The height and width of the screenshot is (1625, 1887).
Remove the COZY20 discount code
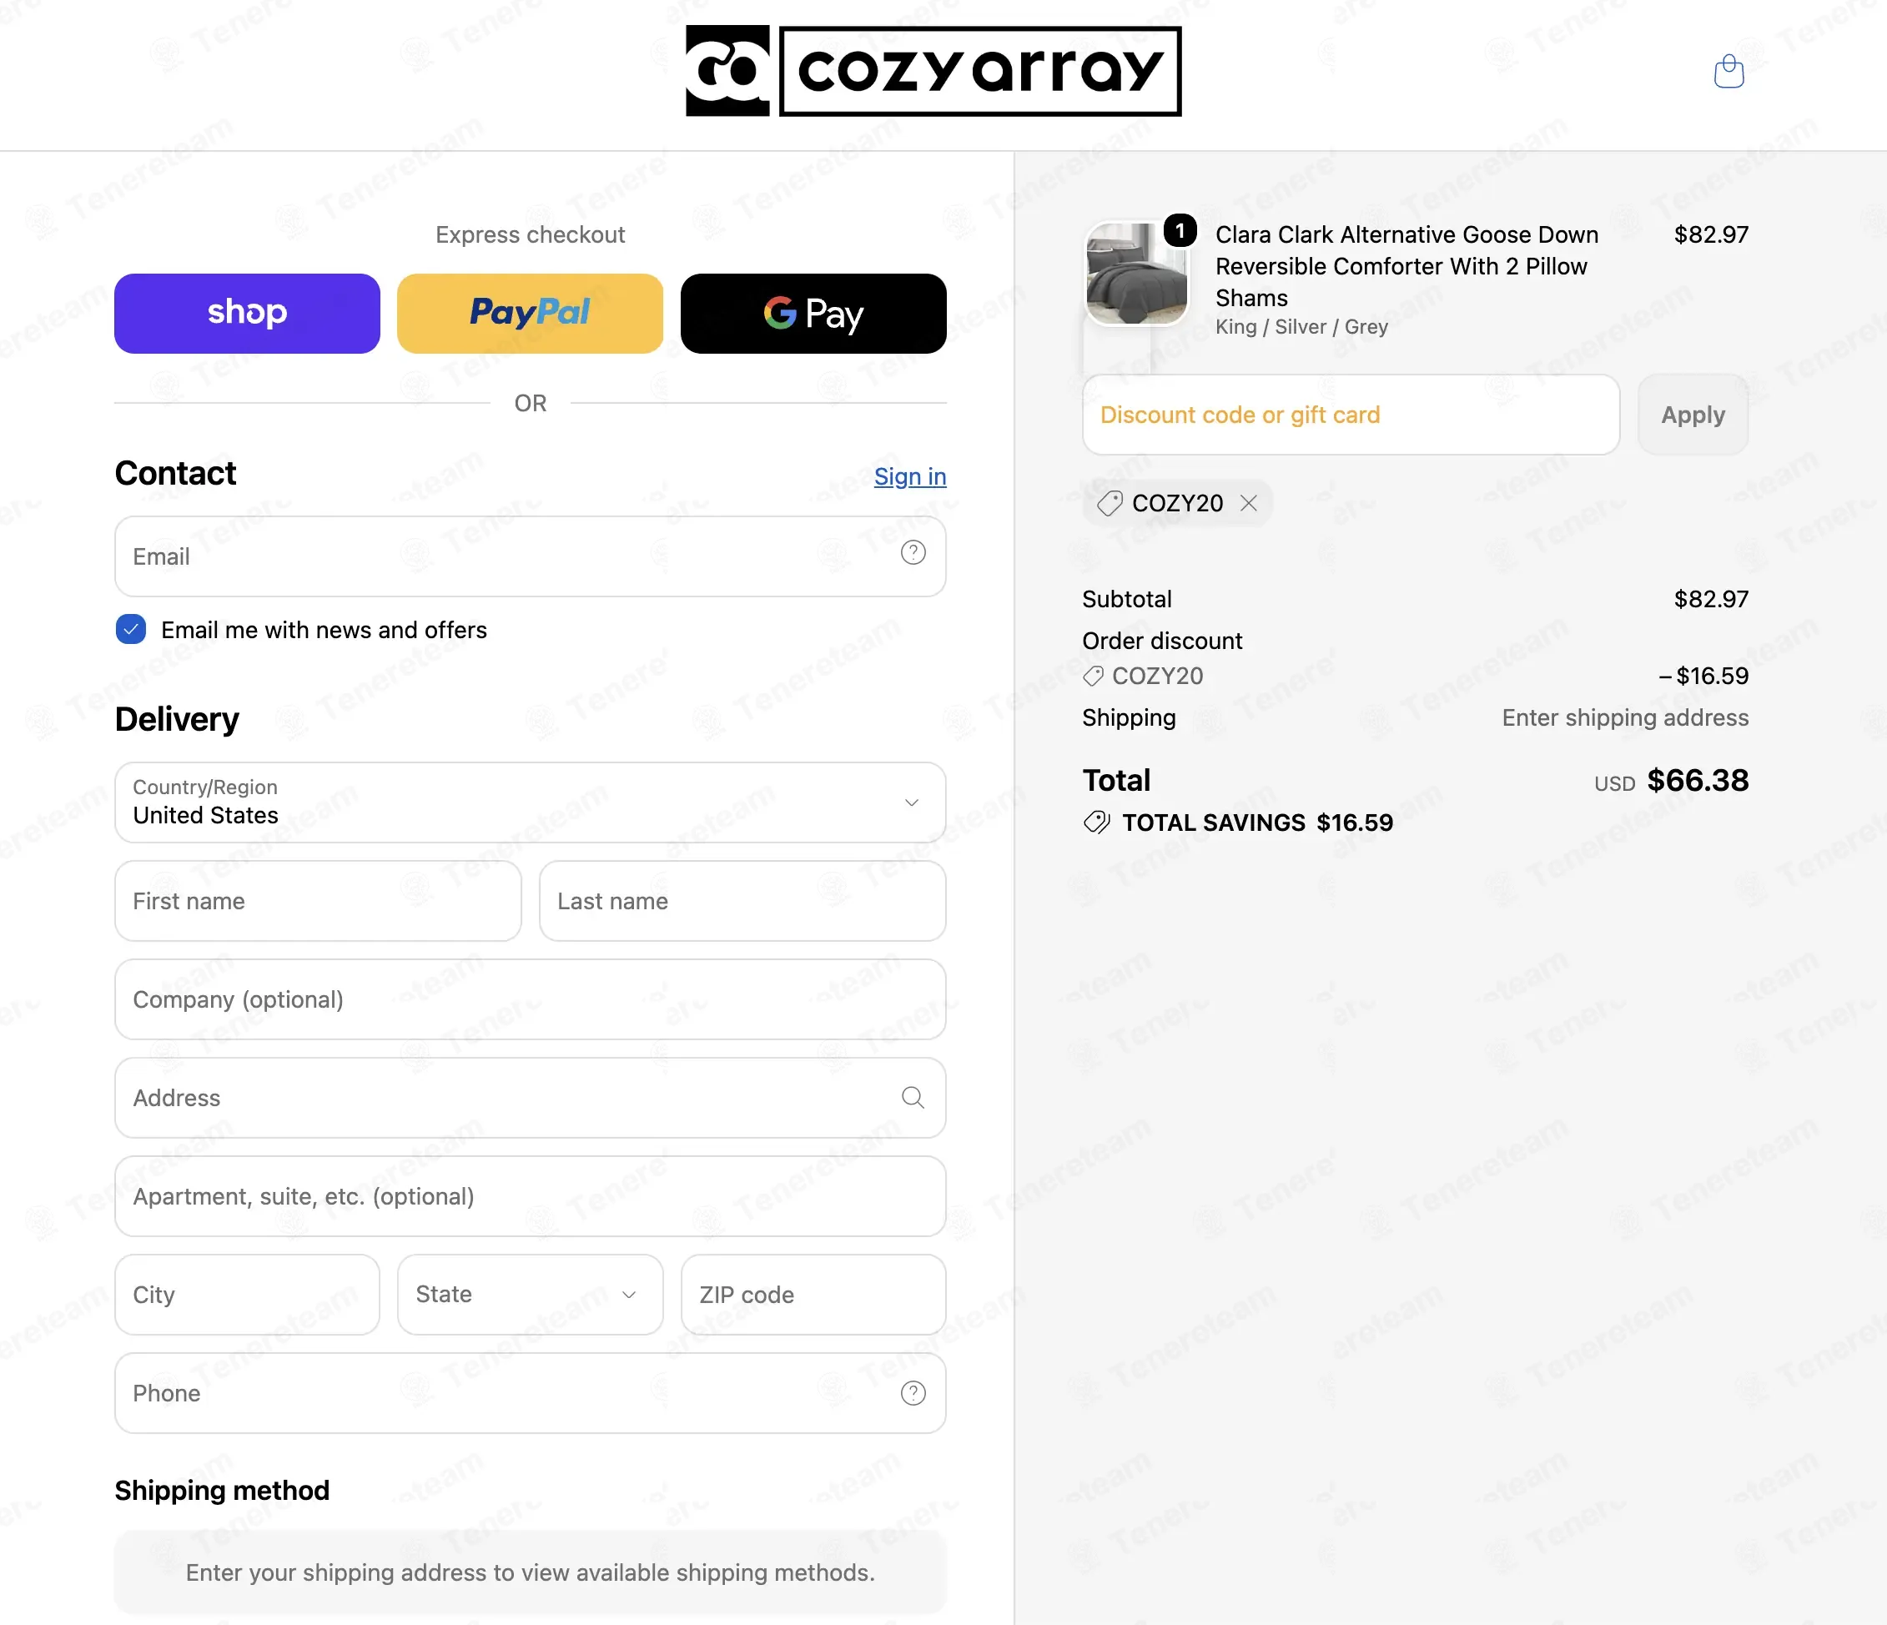[x=1249, y=503]
